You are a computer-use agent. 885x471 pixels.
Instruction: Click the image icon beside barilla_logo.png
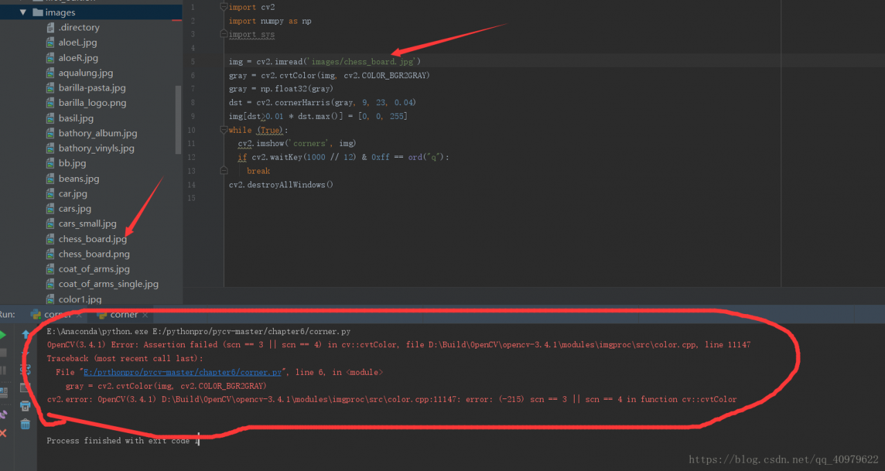point(50,103)
